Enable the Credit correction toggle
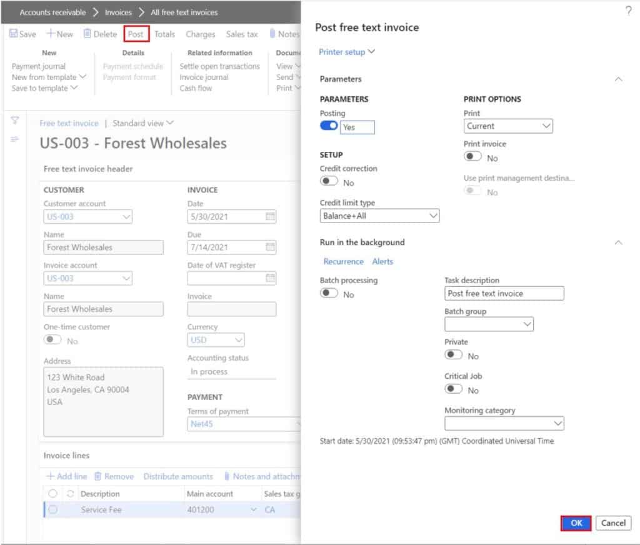This screenshot has width=640, height=545. tap(329, 181)
